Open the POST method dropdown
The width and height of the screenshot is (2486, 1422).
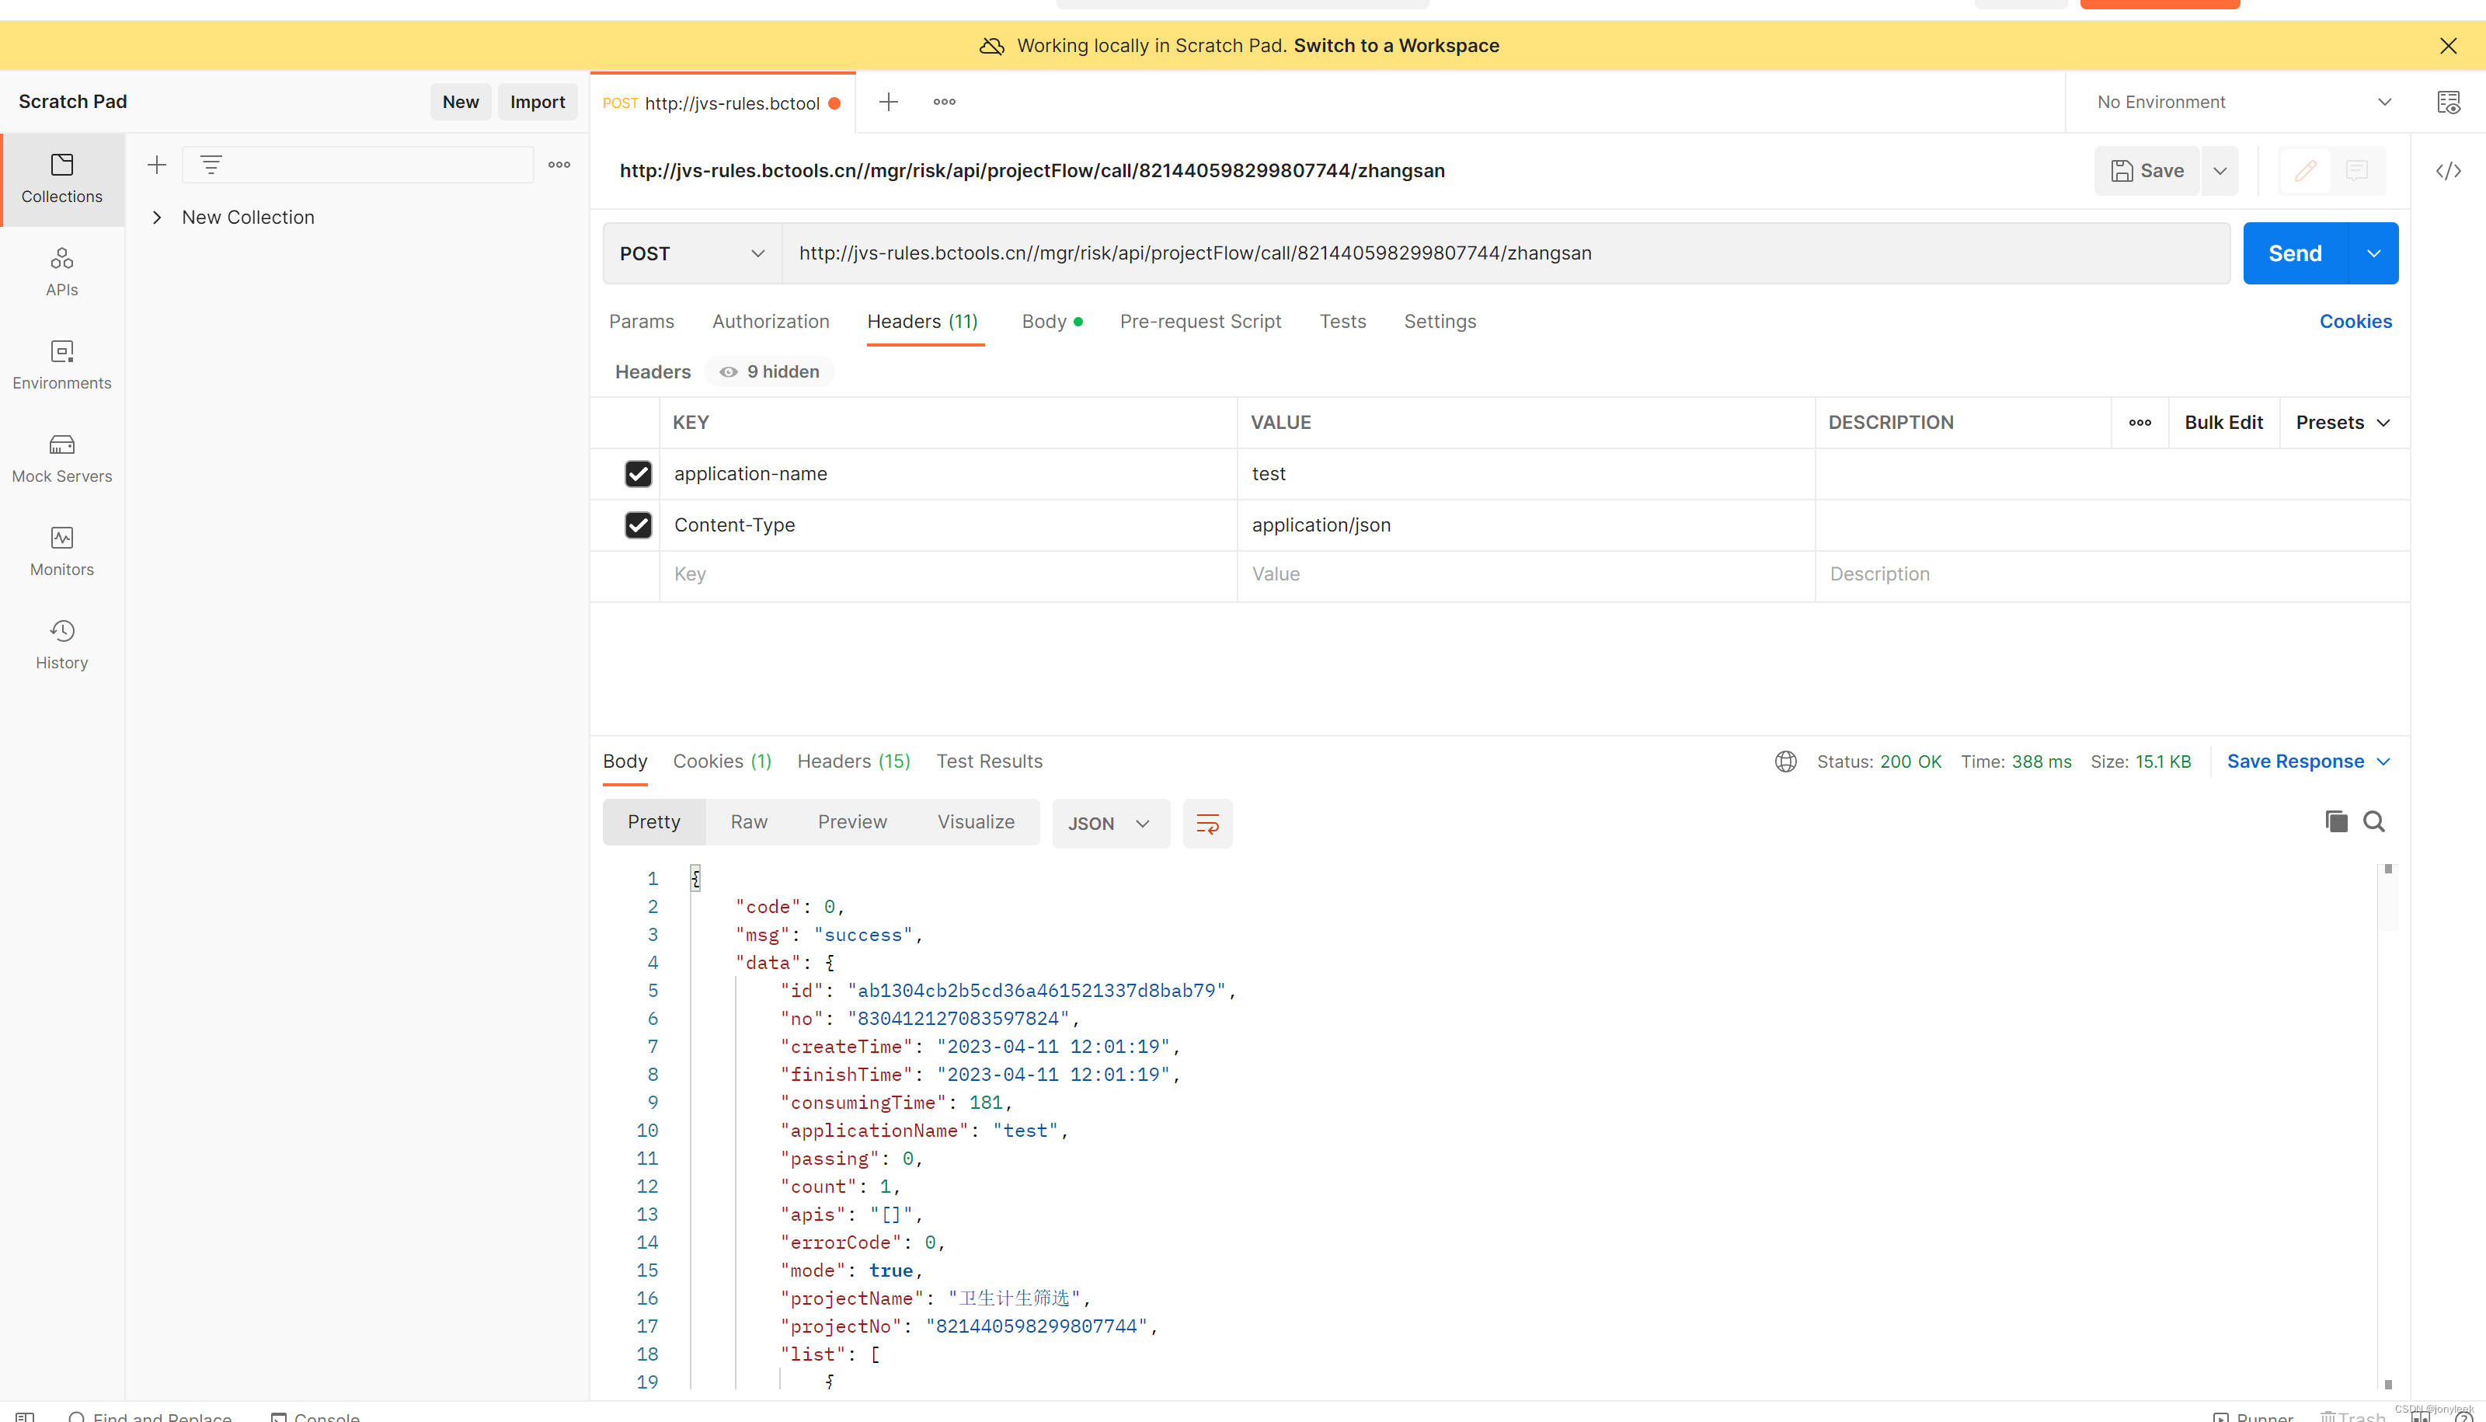point(691,253)
